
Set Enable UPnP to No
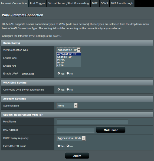pos(68,73)
